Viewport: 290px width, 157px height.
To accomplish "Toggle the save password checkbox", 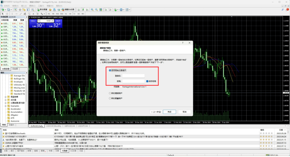I will point(148,81).
